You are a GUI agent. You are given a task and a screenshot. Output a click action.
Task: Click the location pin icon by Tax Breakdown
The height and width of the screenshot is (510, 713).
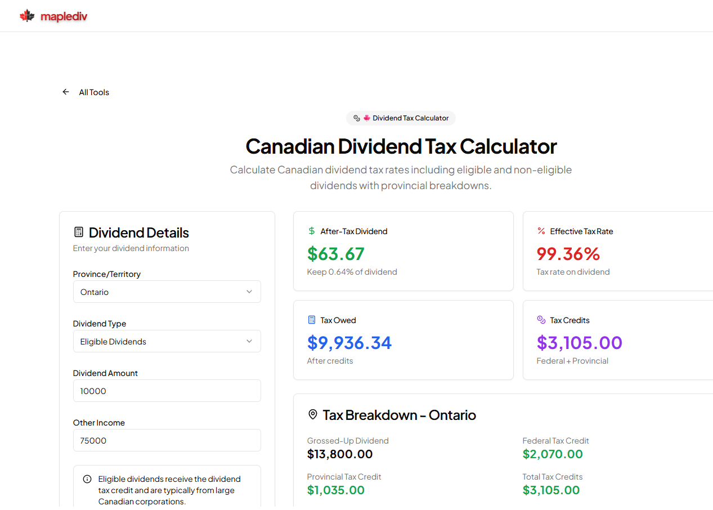coord(313,415)
